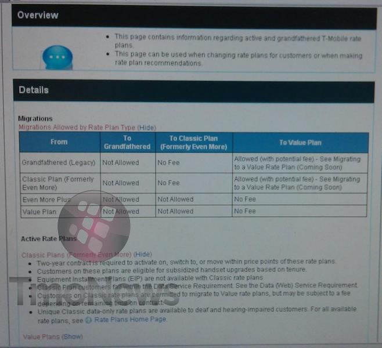Click the subsidized handset upgrades bullet

(172, 270)
